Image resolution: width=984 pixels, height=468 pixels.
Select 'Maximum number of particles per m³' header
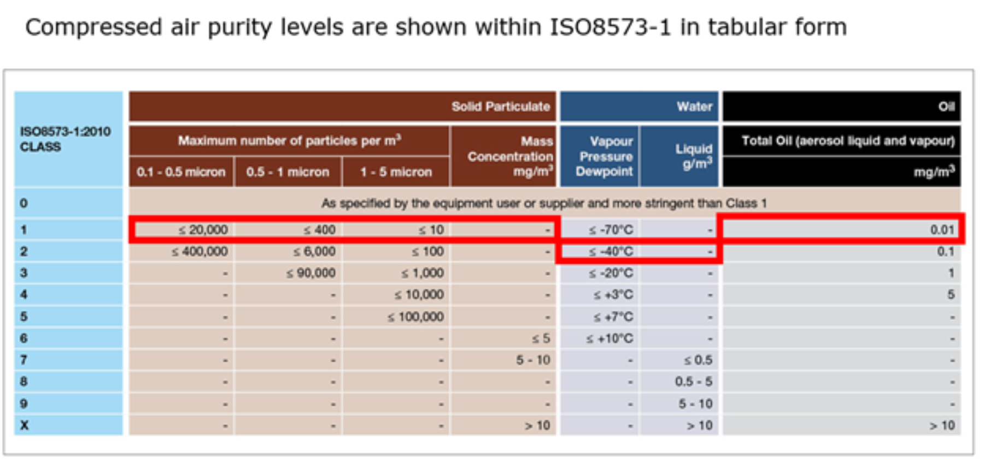point(289,140)
